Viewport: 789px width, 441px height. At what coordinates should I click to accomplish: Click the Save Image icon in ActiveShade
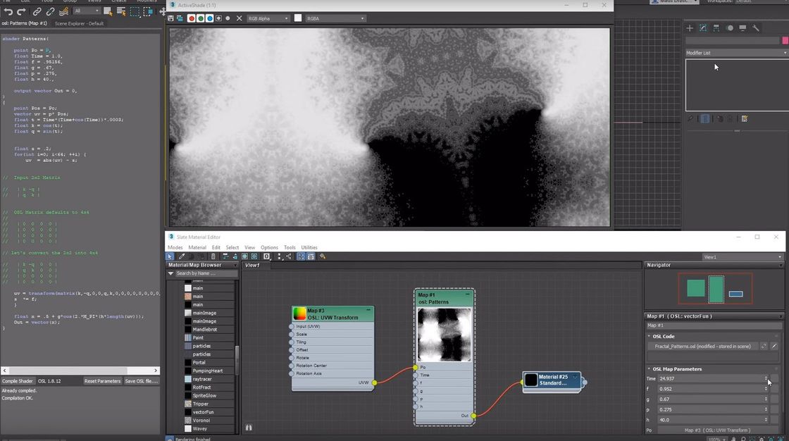click(x=170, y=18)
